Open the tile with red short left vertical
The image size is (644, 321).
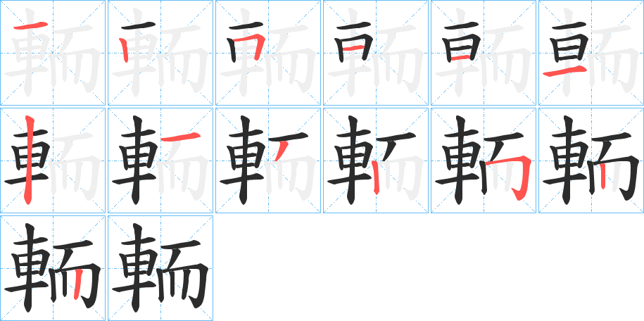point(160,53)
